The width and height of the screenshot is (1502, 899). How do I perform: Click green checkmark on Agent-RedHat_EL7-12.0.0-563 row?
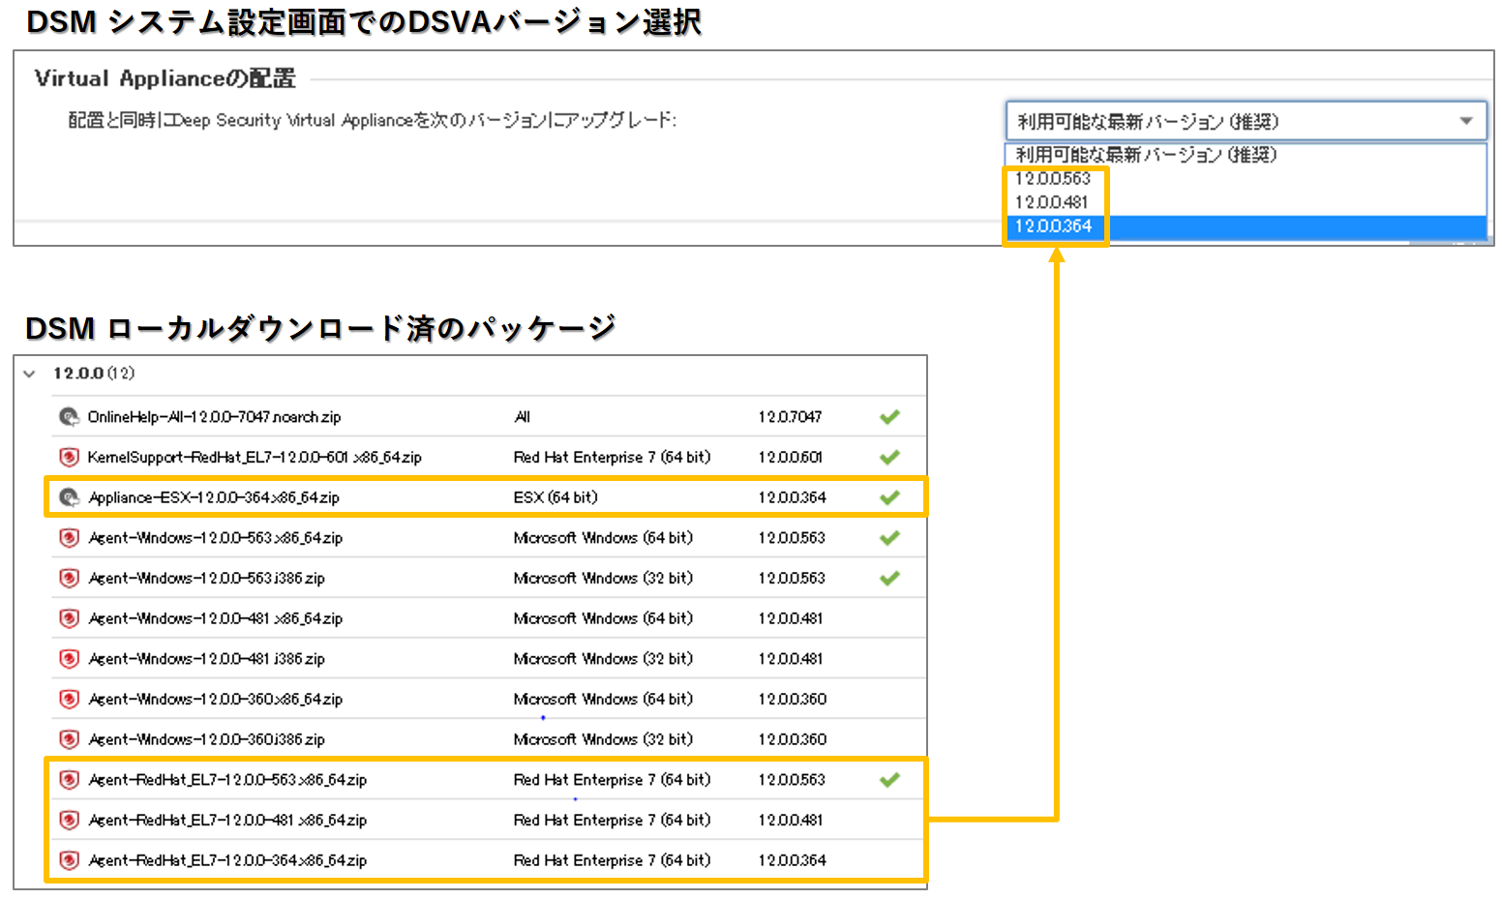pyautogui.click(x=889, y=780)
